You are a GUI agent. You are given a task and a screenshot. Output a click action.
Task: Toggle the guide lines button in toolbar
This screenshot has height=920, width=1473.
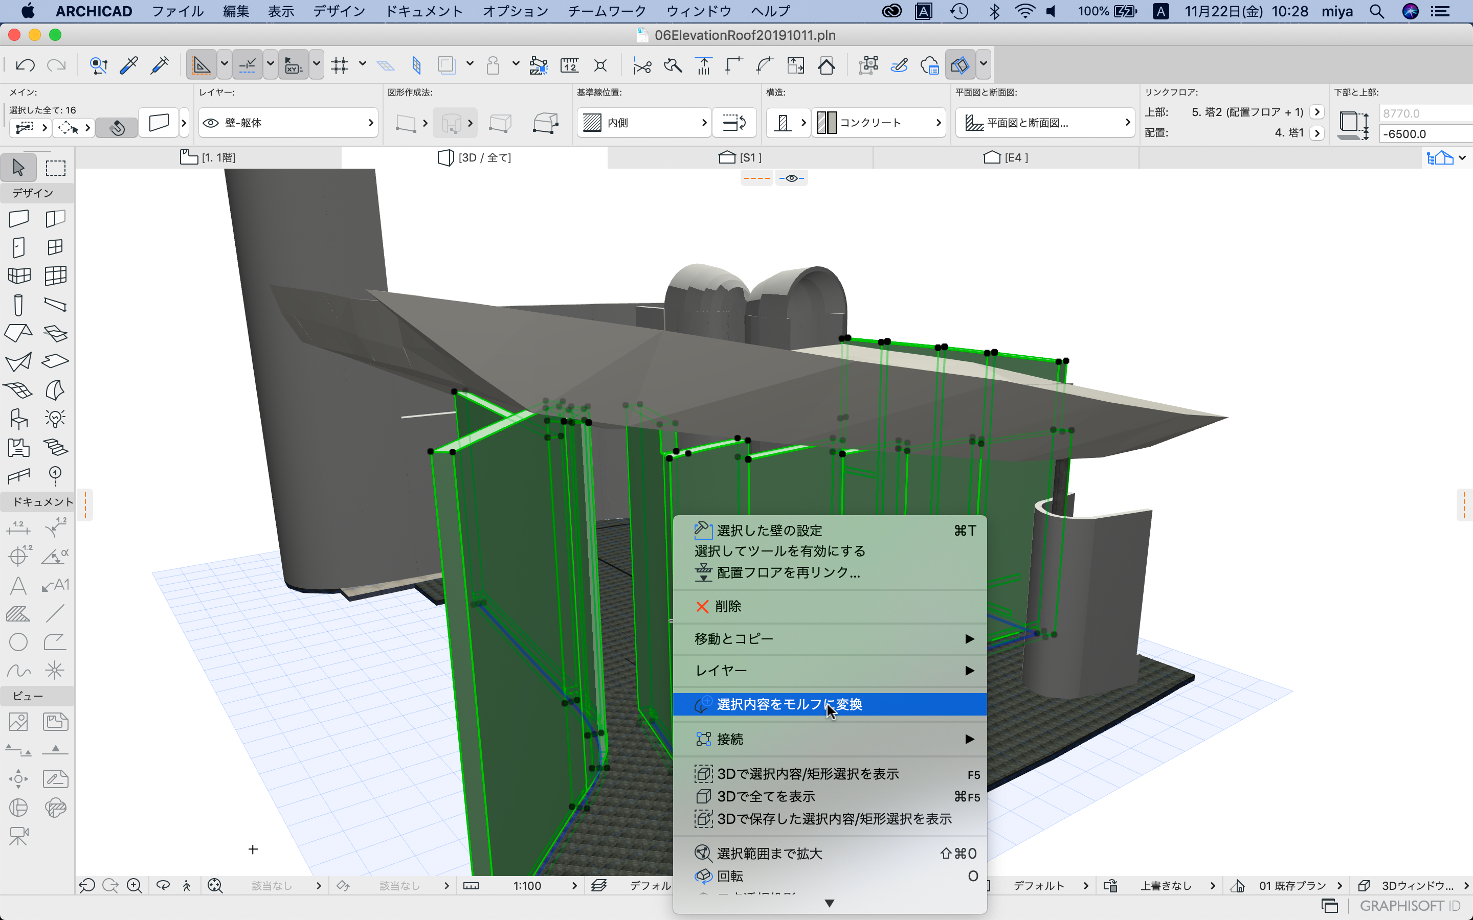[x=201, y=65]
